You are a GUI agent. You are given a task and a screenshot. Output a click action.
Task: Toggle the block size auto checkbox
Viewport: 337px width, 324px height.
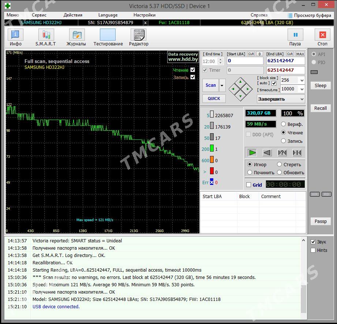pyautogui.click(x=274, y=83)
